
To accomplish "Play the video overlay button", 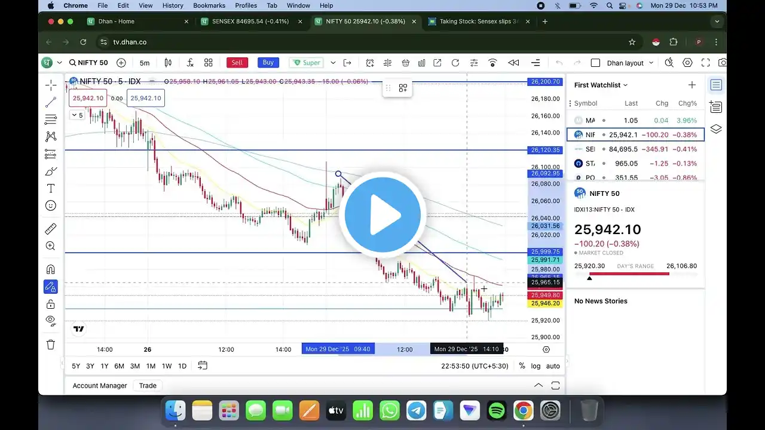I will [382, 215].
